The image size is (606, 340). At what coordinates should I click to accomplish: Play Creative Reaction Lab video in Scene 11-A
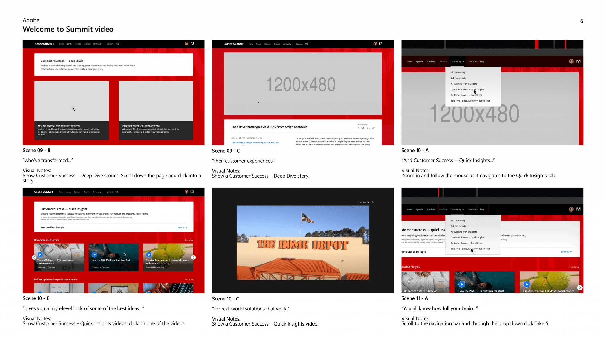(527, 284)
